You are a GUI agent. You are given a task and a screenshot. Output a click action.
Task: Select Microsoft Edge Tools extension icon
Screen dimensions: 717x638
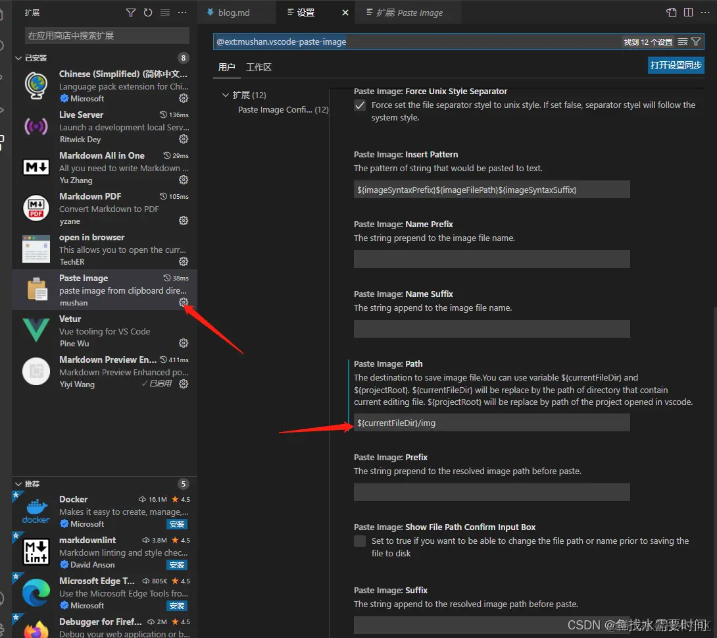pyautogui.click(x=36, y=593)
